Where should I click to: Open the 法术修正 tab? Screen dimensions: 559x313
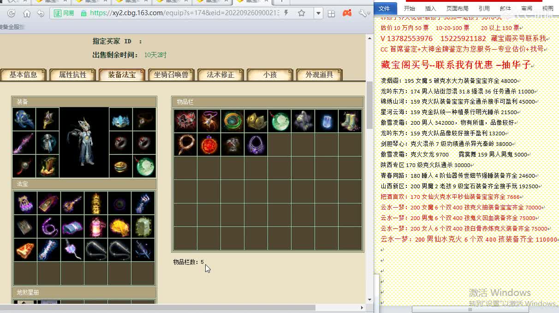click(x=220, y=75)
